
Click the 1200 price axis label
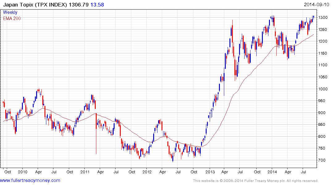[x=323, y=41]
